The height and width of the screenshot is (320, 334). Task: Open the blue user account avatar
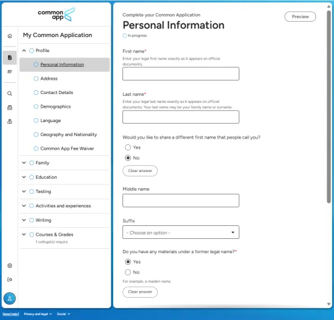(9, 298)
